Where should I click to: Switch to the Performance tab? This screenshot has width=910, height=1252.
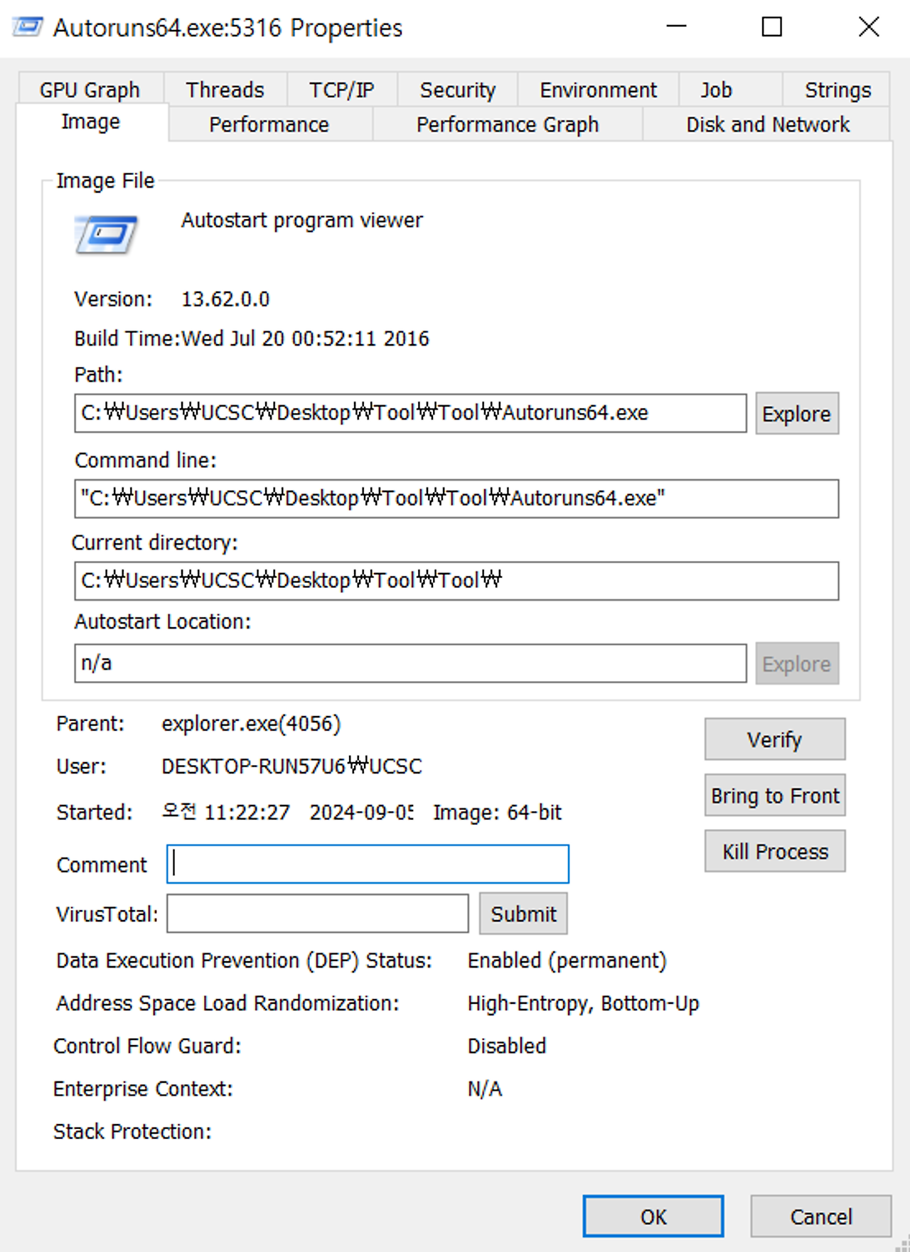(x=269, y=124)
